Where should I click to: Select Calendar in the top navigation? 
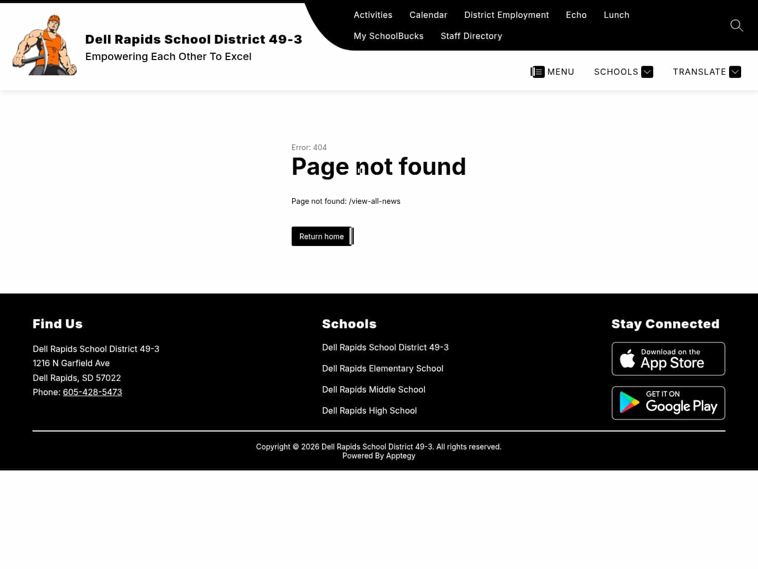click(428, 15)
